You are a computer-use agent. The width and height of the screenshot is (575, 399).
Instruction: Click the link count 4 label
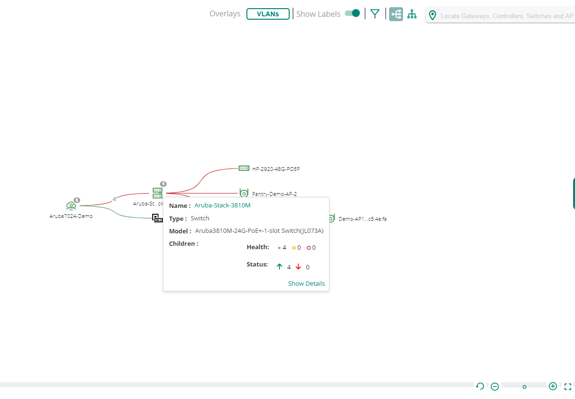(114, 199)
